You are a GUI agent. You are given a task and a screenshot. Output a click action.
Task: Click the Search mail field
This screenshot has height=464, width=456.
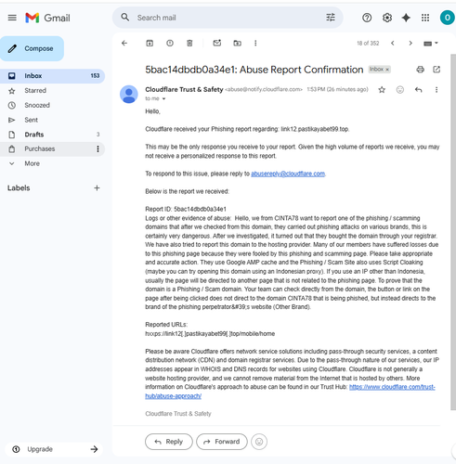tap(228, 18)
